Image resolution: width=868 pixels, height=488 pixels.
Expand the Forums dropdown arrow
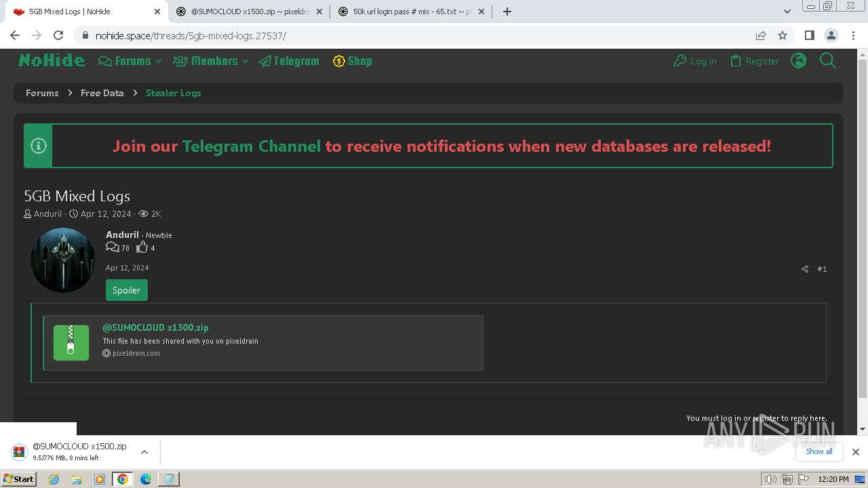pos(158,61)
